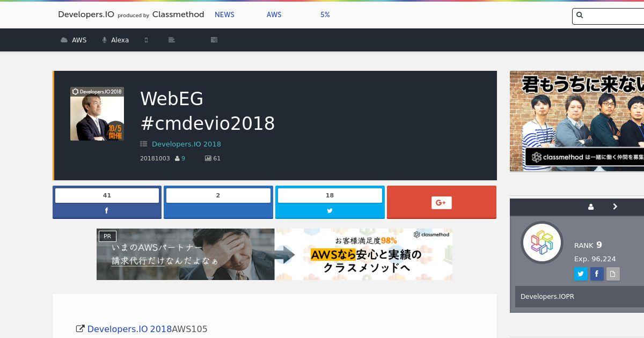Open the AWS link in the top header
644x338 pixels.
[274, 14]
